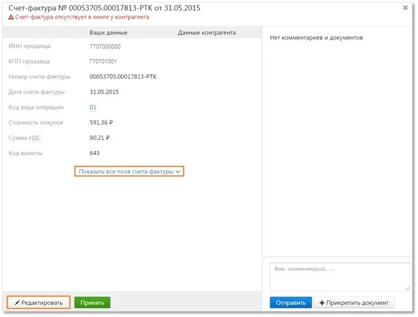Click the comment box resize handle
The width and height of the screenshot is (418, 317).
coord(407,287)
